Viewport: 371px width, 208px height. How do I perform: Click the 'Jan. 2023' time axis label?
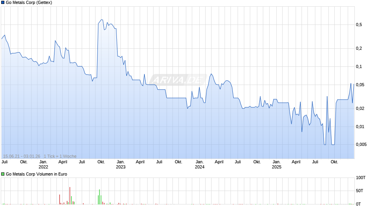pos(121,165)
